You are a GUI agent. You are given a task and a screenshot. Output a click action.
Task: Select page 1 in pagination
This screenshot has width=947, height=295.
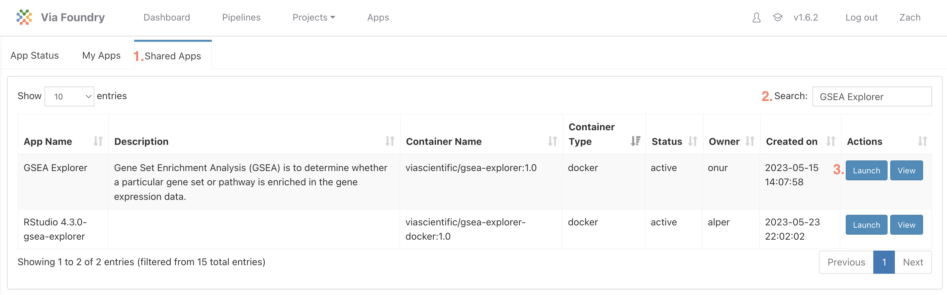tap(884, 262)
